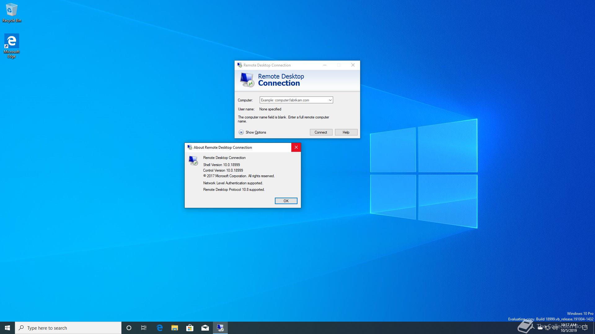Open the Mail app from the taskbar

(205, 328)
